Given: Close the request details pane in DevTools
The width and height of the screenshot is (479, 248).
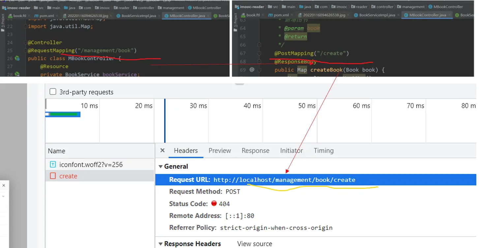Looking at the screenshot, I should (x=162, y=150).
